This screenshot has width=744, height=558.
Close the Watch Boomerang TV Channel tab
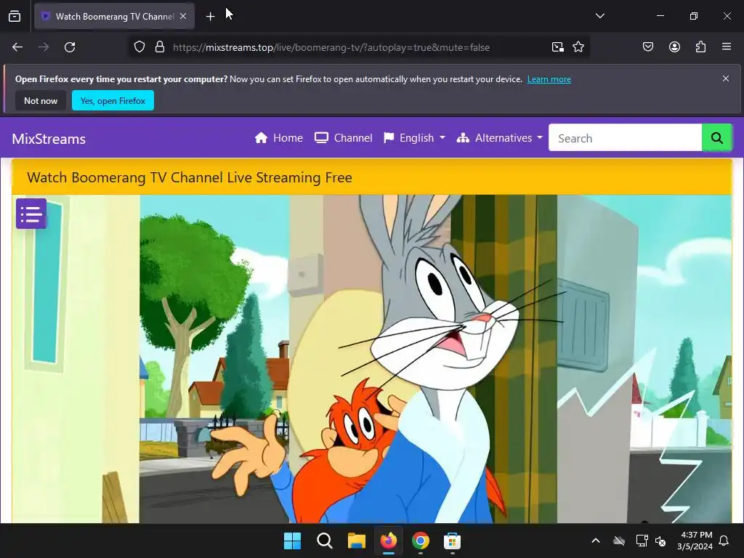183,16
